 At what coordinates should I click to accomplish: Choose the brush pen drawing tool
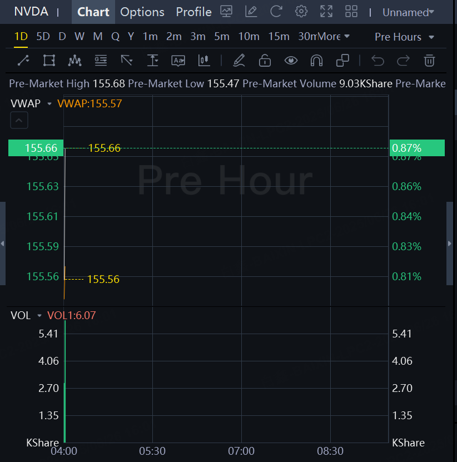click(239, 60)
